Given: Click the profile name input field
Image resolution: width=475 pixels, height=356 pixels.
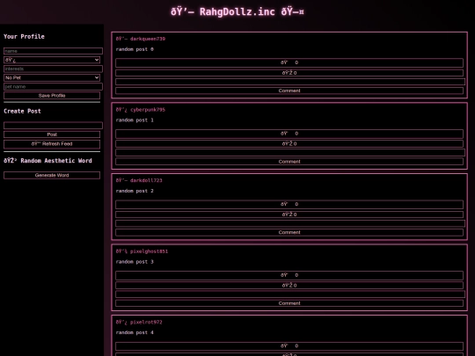Looking at the screenshot, I should (53, 51).
